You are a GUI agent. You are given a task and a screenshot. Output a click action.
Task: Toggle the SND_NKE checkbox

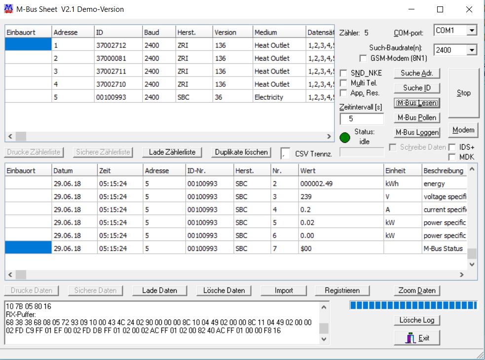click(x=343, y=73)
